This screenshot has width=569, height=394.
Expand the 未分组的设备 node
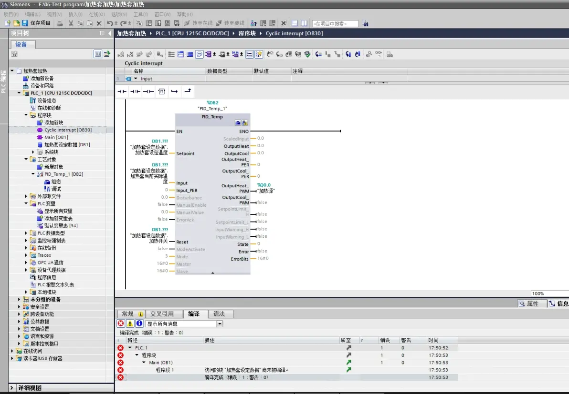coord(19,300)
